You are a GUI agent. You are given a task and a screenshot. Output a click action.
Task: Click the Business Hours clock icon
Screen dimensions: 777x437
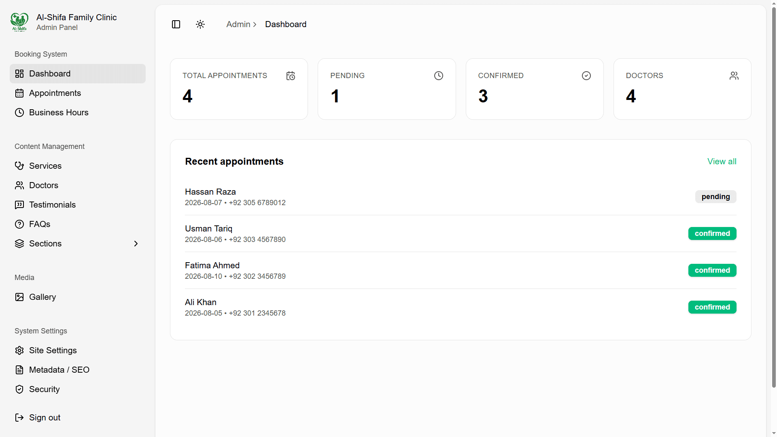click(x=19, y=112)
